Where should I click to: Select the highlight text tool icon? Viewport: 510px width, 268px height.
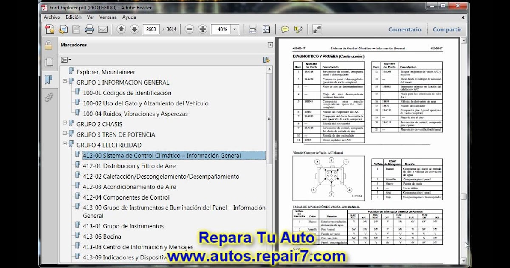pos(298,29)
